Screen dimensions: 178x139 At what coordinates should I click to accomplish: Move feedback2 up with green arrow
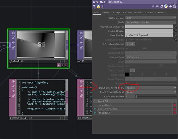pos(95,112)
